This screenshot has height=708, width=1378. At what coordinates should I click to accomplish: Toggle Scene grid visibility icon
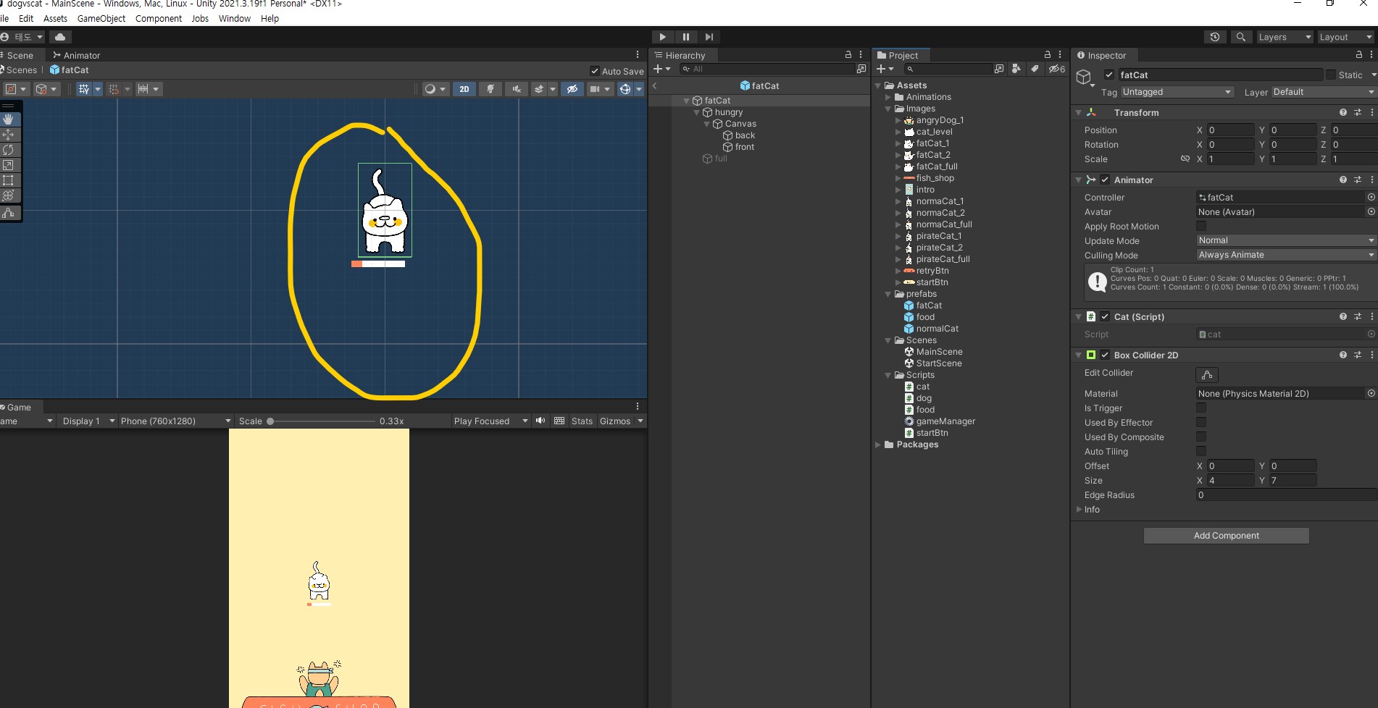[84, 89]
